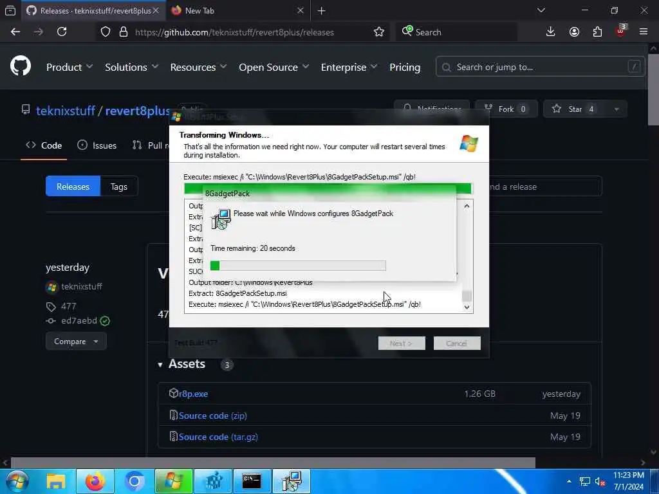659x494 pixels.
Task: Click the Firefox address bar URL
Action: tap(234, 32)
